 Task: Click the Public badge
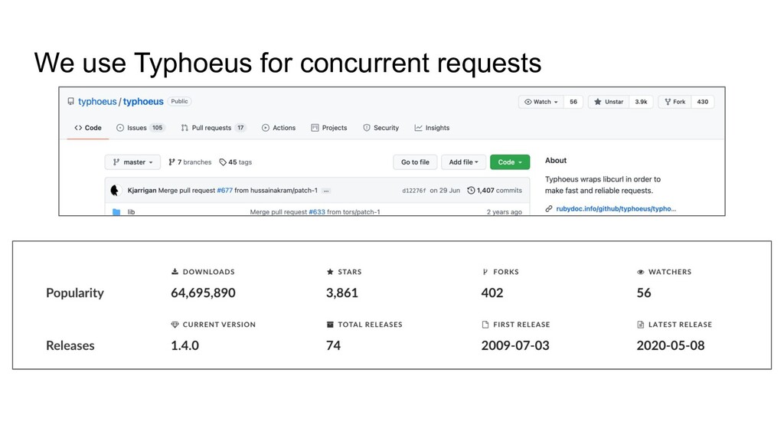coord(179,101)
